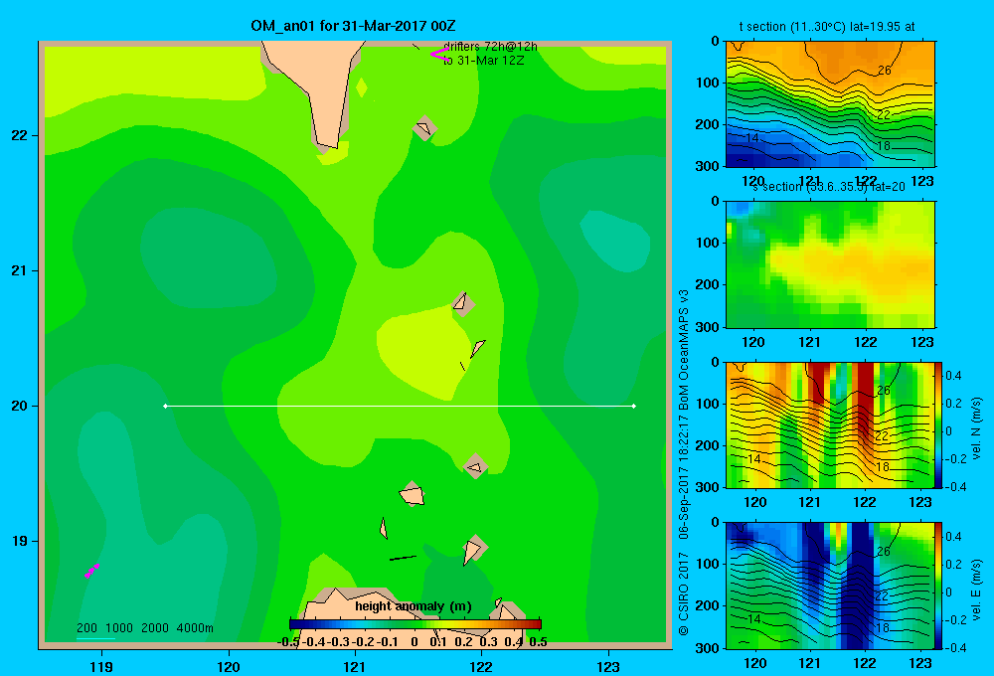Image resolution: width=994 pixels, height=676 pixels.
Task: Click the 's section' panel title
Action: point(828,187)
